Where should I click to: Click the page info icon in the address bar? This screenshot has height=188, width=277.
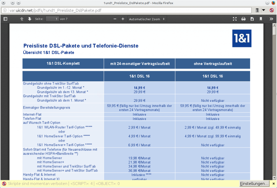click(x=5, y=10)
